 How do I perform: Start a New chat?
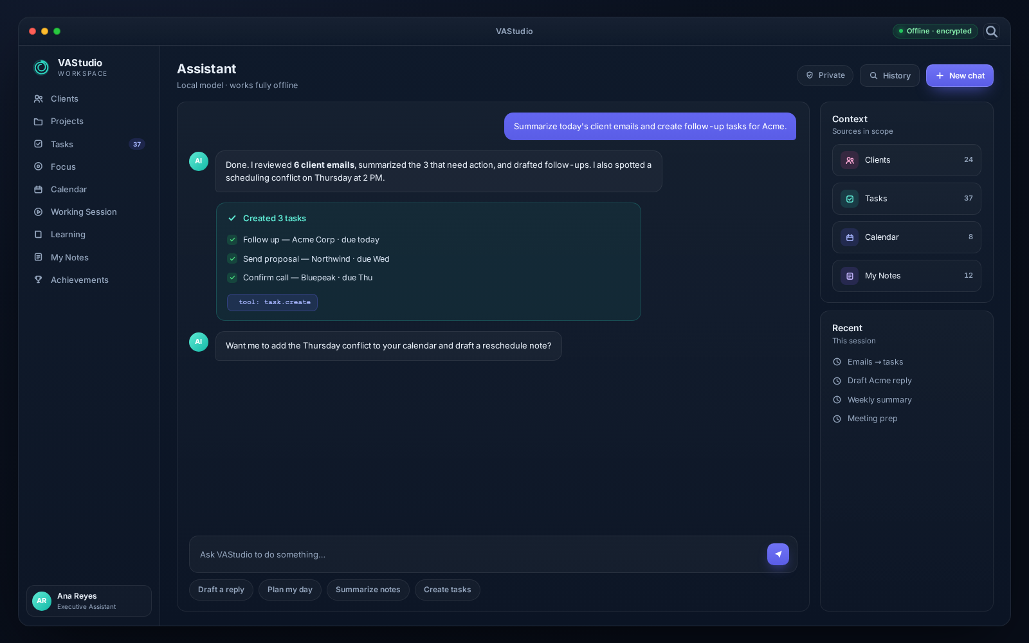[960, 75]
